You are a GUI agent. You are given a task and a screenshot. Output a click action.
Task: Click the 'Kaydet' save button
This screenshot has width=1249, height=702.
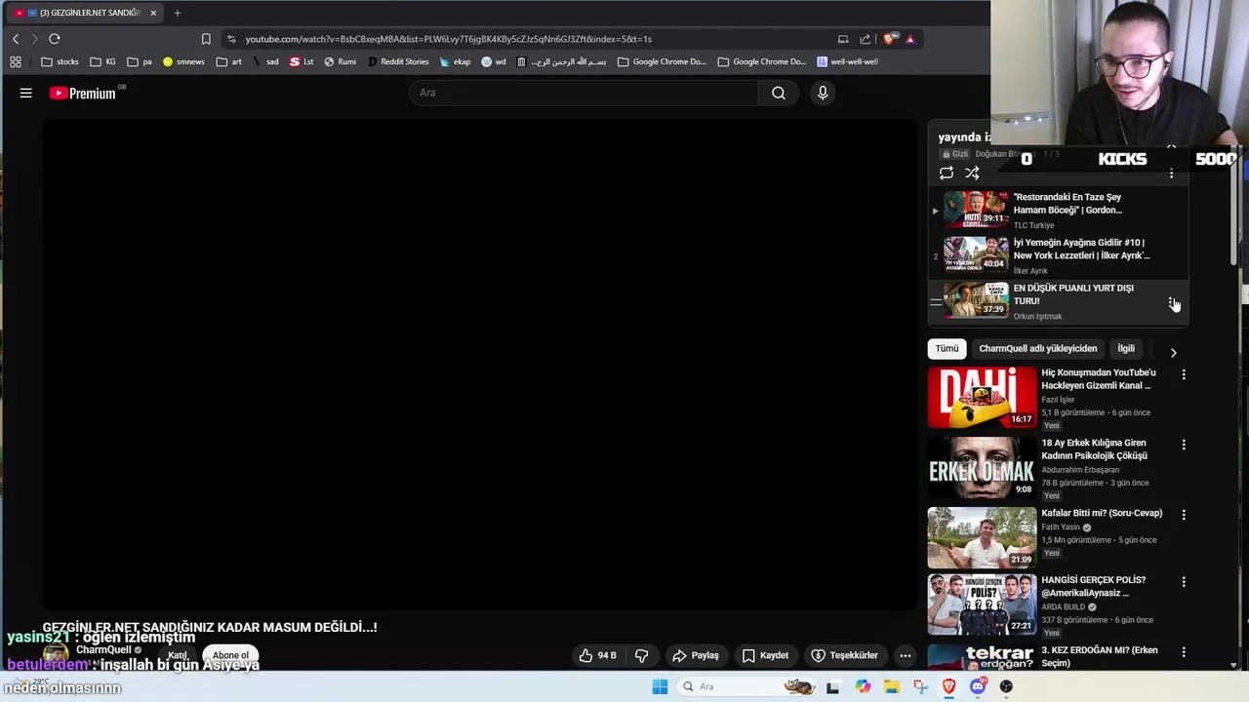click(x=765, y=655)
